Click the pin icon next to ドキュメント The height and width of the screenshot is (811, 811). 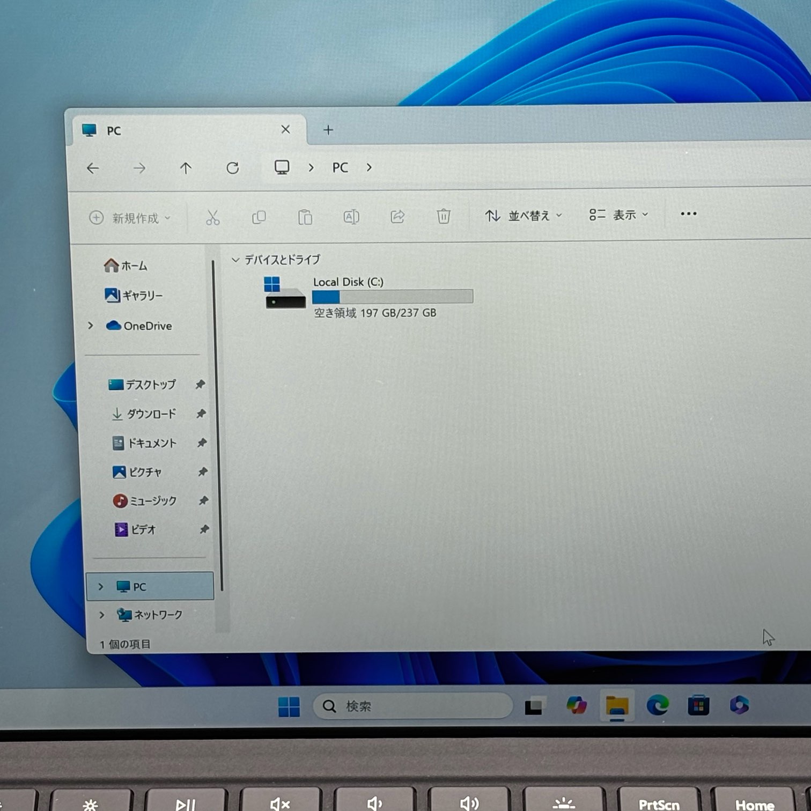pyautogui.click(x=202, y=443)
